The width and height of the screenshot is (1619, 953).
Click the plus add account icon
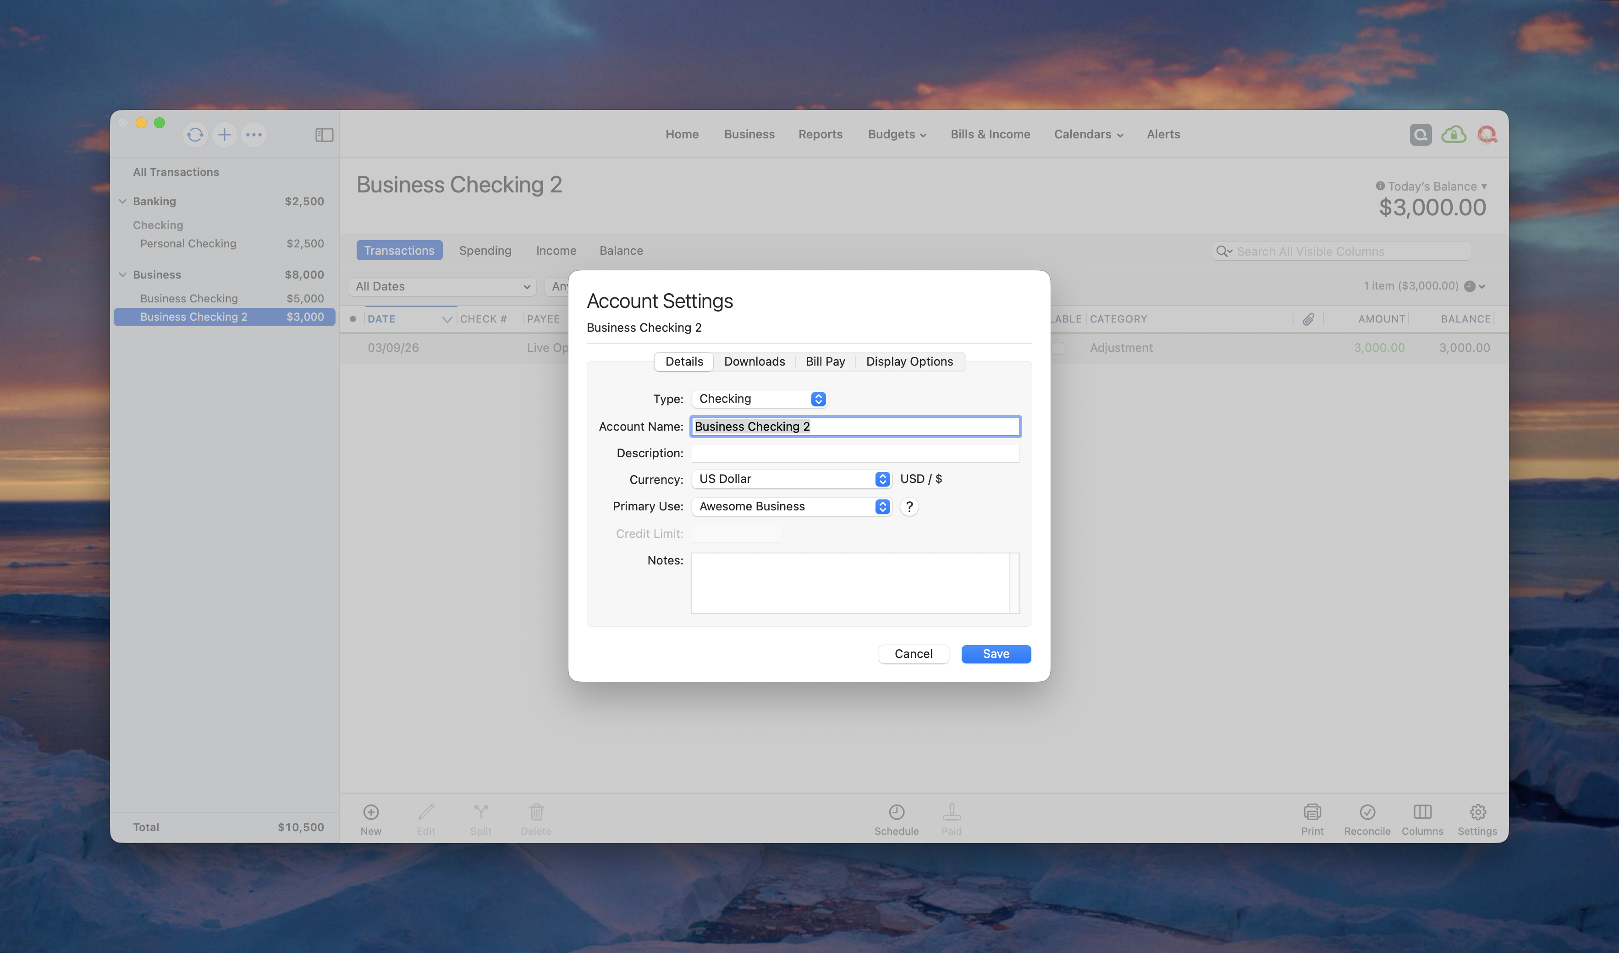(x=224, y=135)
